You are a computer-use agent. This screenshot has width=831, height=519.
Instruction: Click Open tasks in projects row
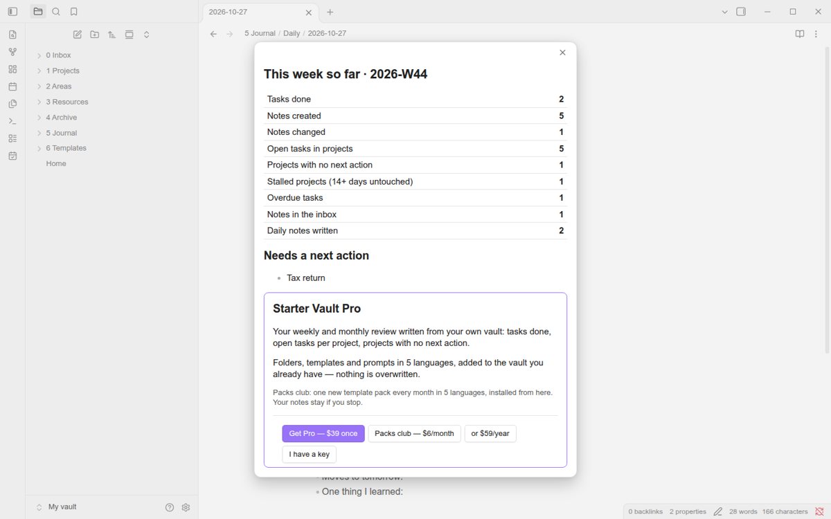click(x=415, y=149)
